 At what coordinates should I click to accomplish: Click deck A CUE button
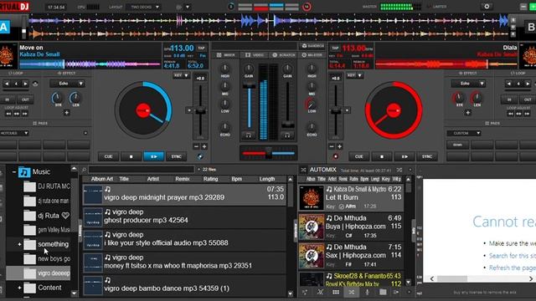pyautogui.click(x=108, y=156)
